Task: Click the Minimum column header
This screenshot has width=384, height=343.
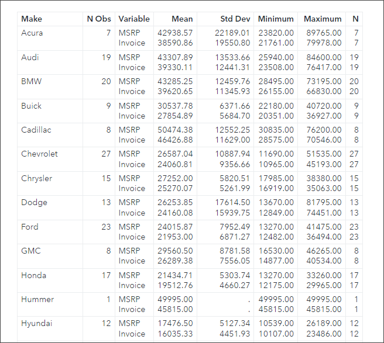Action: point(276,19)
